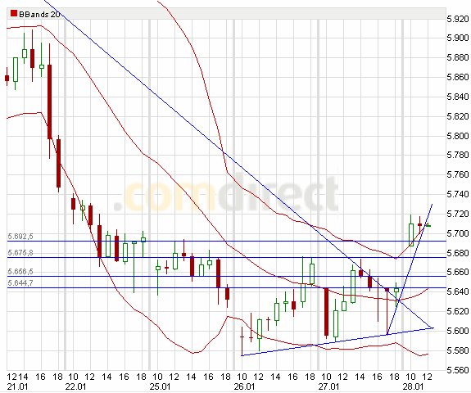471x393 pixels.
Task: Click the red BBands 20 legend swatch
Action: click(14, 14)
